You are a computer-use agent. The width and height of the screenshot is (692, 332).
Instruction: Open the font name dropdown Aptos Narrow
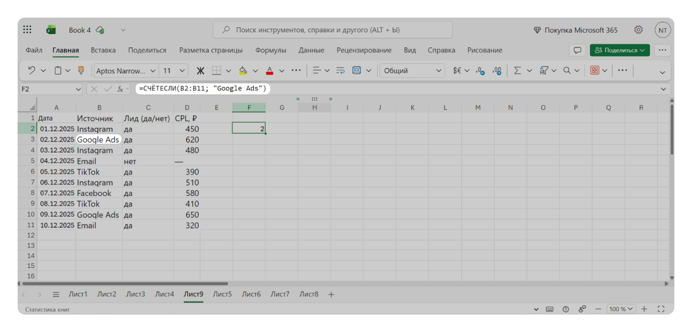point(126,71)
